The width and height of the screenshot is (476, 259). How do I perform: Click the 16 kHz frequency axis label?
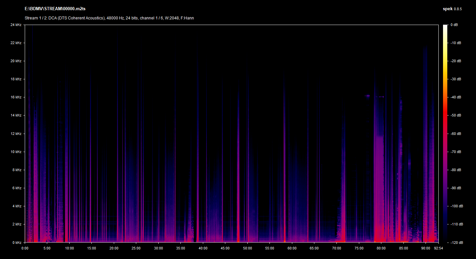(x=16, y=97)
